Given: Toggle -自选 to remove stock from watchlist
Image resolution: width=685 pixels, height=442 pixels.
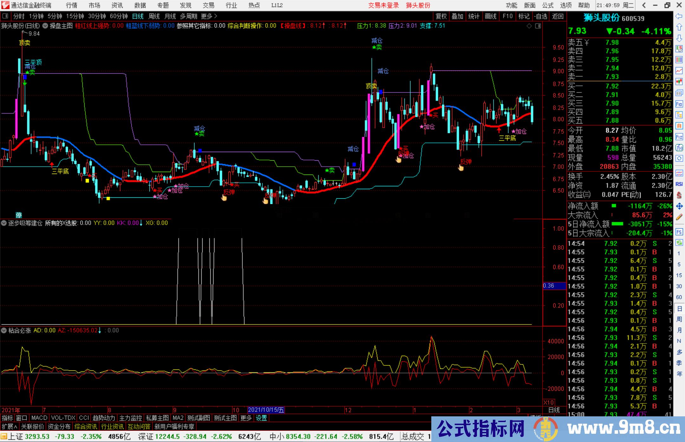Looking at the screenshot, I should coord(541,16).
